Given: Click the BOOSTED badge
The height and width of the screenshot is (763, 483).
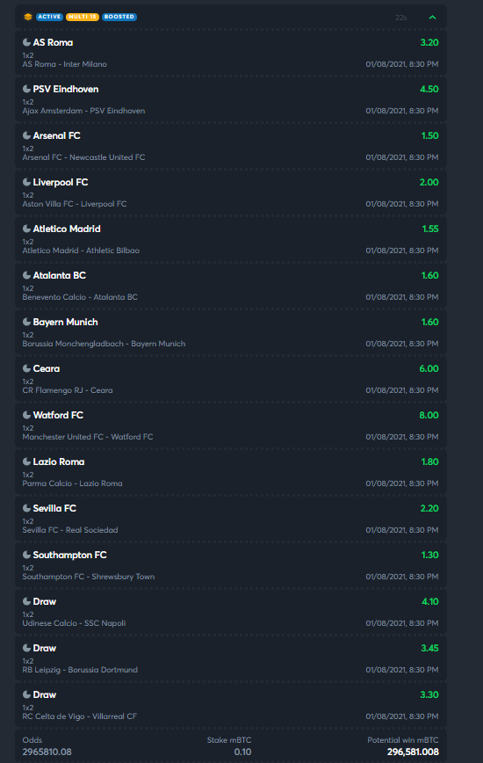Looking at the screenshot, I should 119,17.
